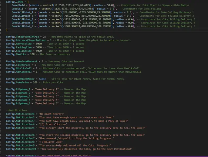Click the CokeSellPoint_3 line
This screenshot has width=208, height=157.
103,19
